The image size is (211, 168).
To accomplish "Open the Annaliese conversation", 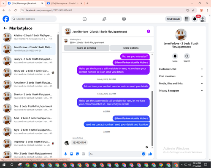I will tap(28, 84).
